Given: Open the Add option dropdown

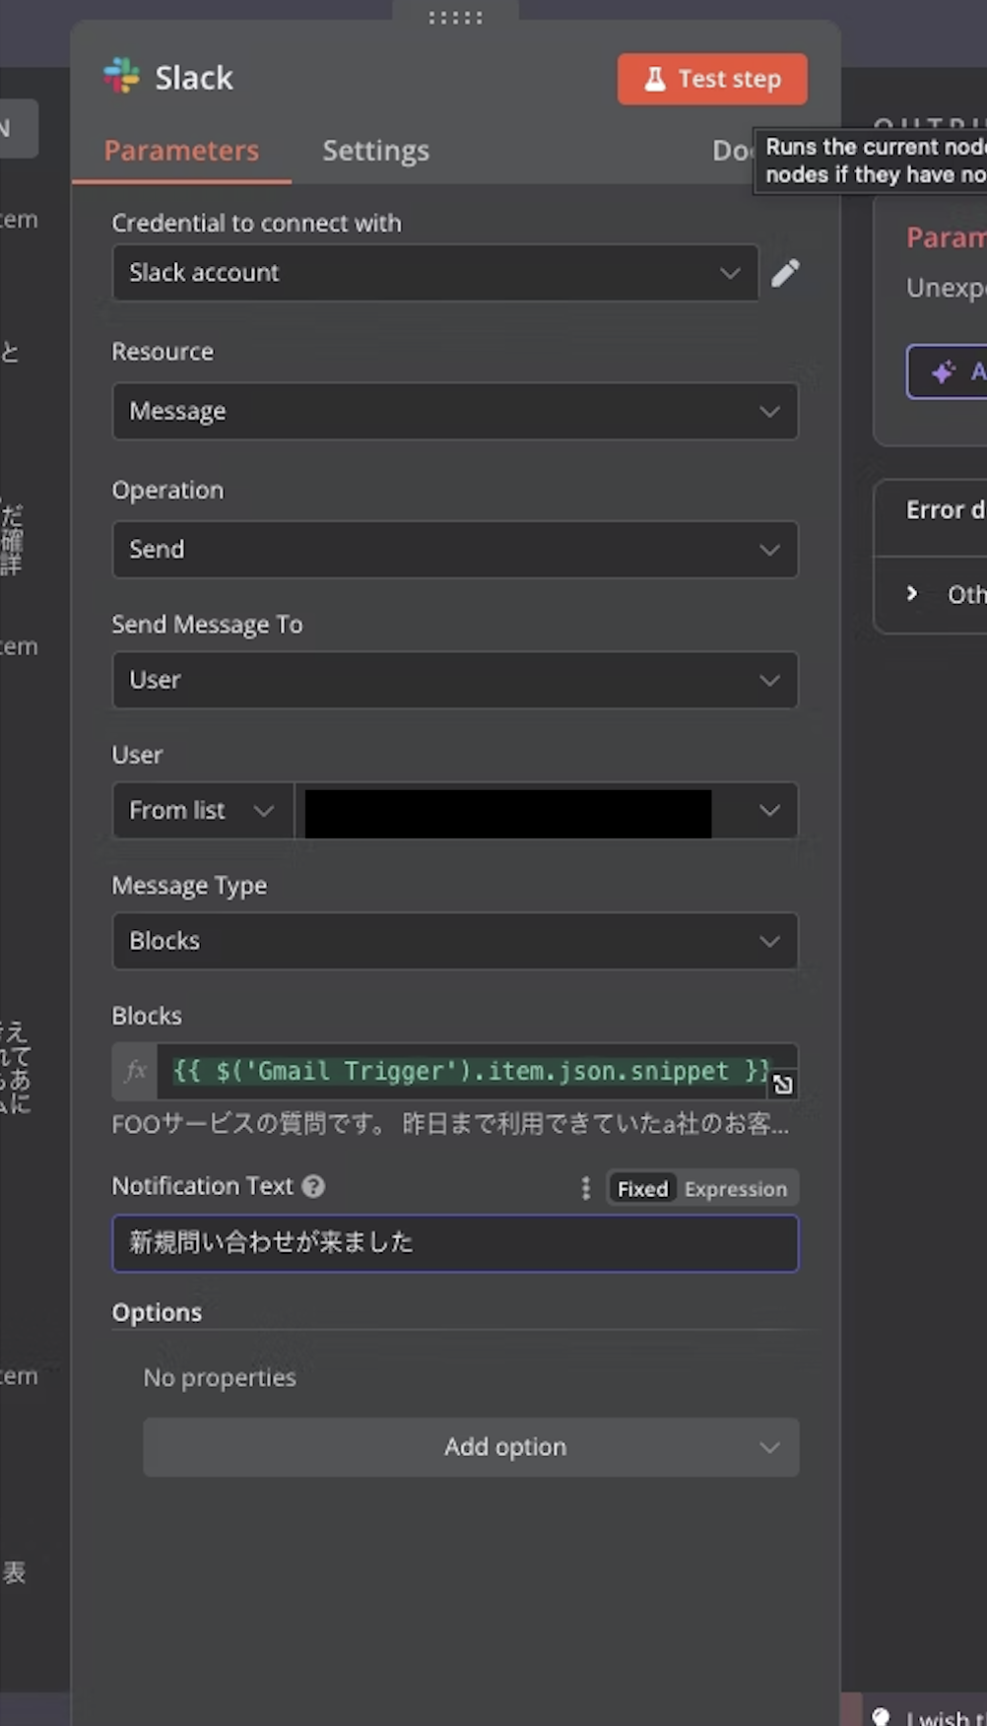Looking at the screenshot, I should tap(471, 1447).
